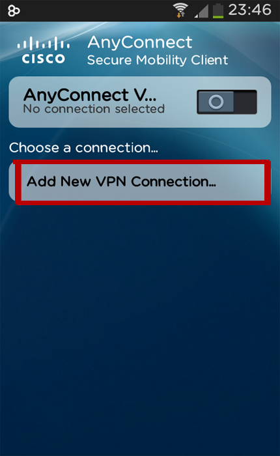Image resolution: width=280 pixels, height=456 pixels.
Task: Tap the Wi-Fi status icon
Action: [180, 10]
